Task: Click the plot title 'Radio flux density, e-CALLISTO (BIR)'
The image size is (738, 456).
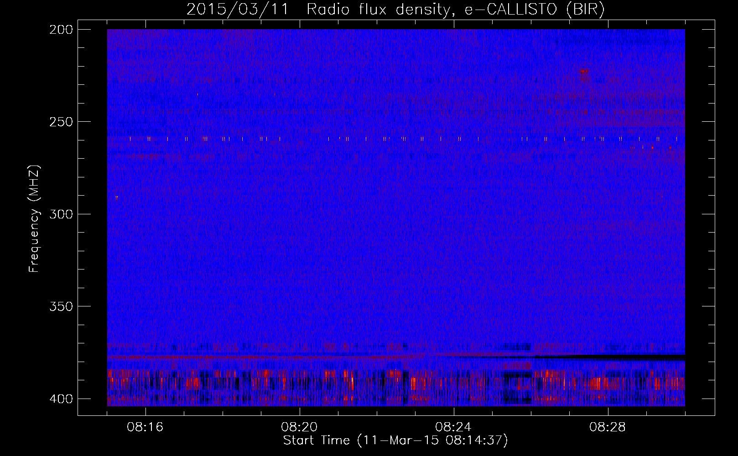Action: (456, 9)
